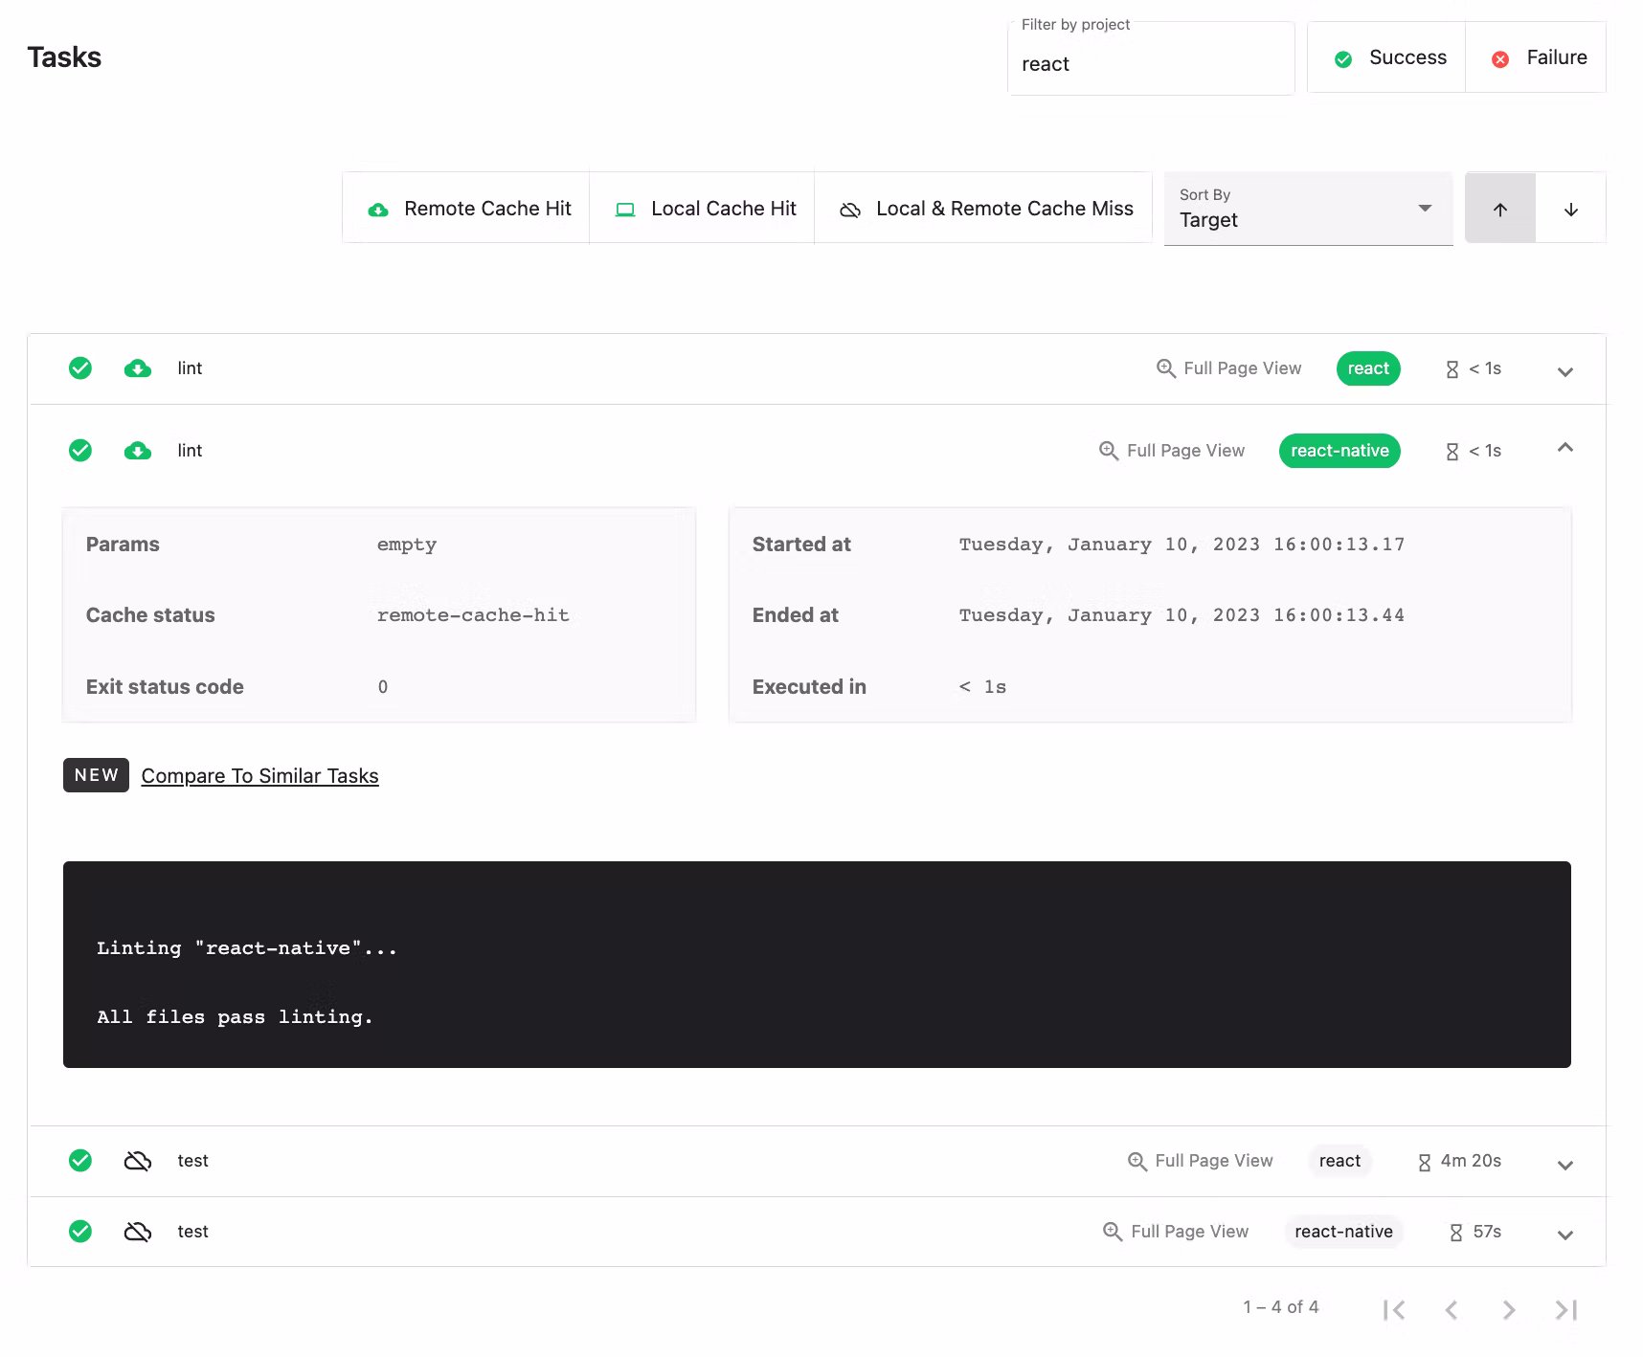The height and width of the screenshot is (1357, 1643).
Task: Toggle the Remote Cache Hit filter
Action: point(467,209)
